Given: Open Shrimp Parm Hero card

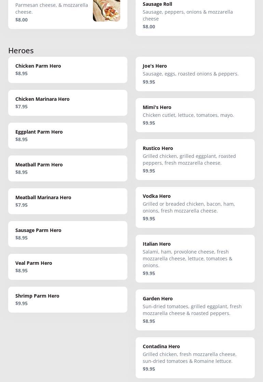Looking at the screenshot, I should [68, 299].
